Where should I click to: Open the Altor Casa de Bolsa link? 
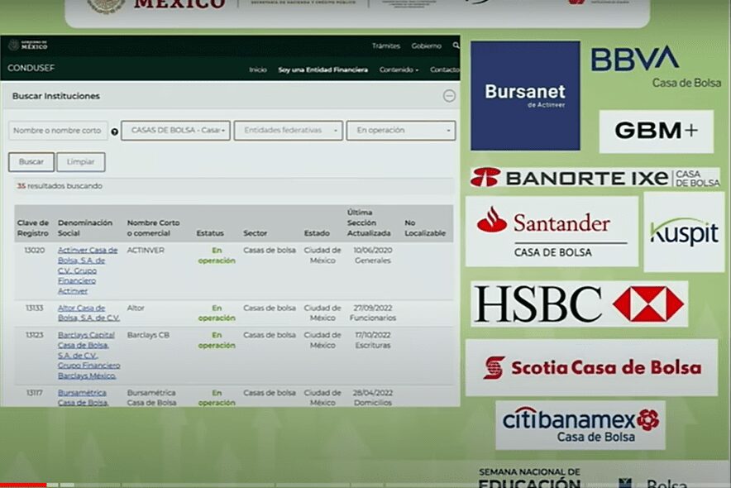coord(88,313)
